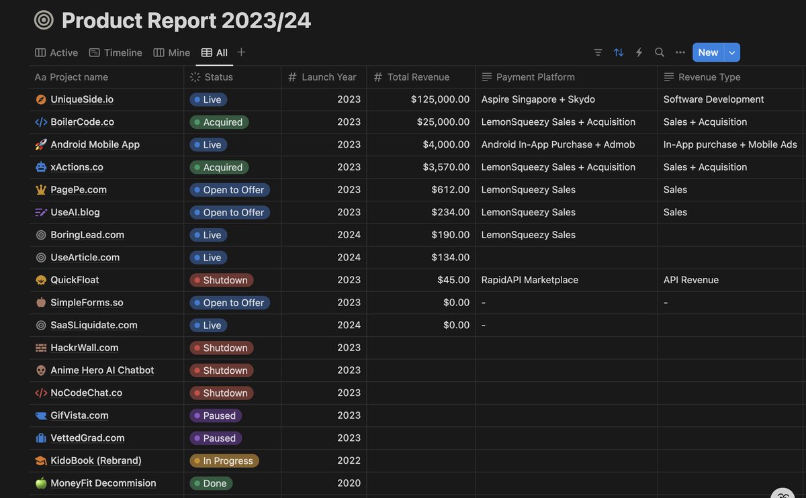Viewport: 806px width, 498px height.
Task: Open the Android Mobile App project page
Action: [x=95, y=144]
